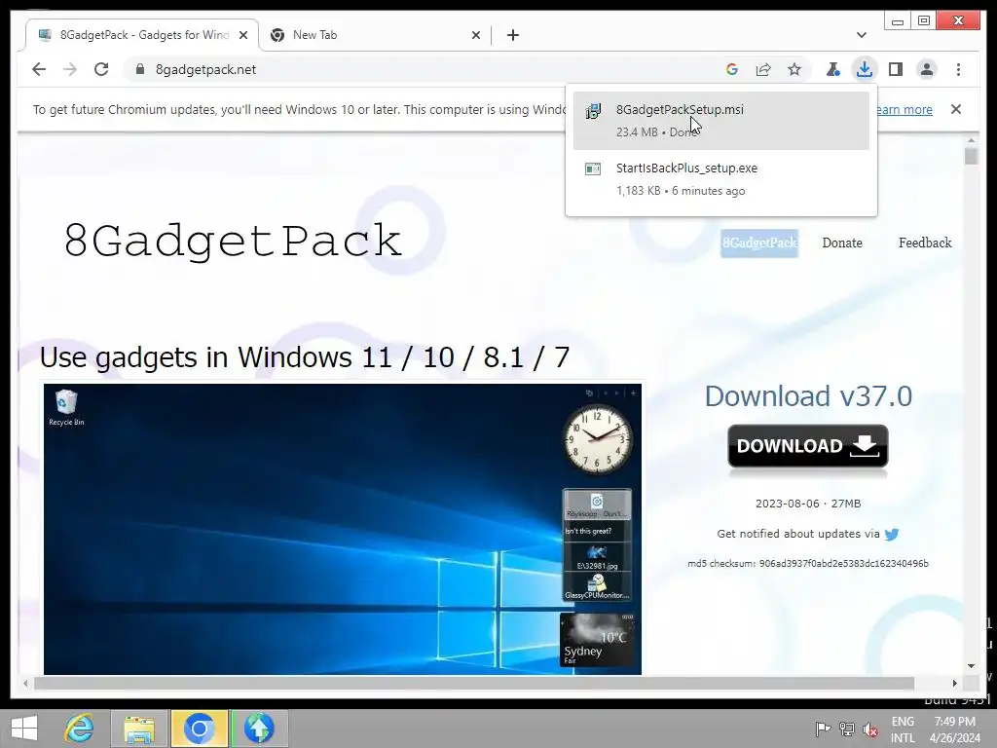Share this page icon
This screenshot has height=748, width=997.
tap(763, 69)
